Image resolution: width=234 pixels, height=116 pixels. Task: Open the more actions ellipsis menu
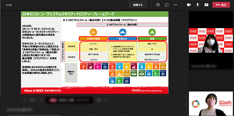click(x=176, y=5)
